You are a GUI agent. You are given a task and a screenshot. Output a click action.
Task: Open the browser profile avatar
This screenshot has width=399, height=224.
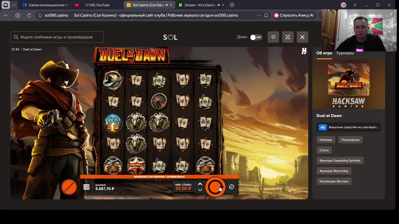click(x=344, y=5)
